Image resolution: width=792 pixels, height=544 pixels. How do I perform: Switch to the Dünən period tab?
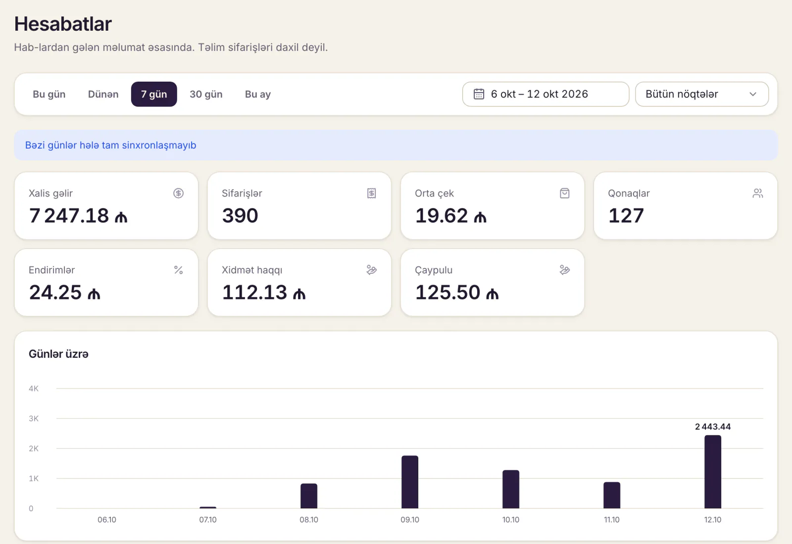click(x=103, y=94)
